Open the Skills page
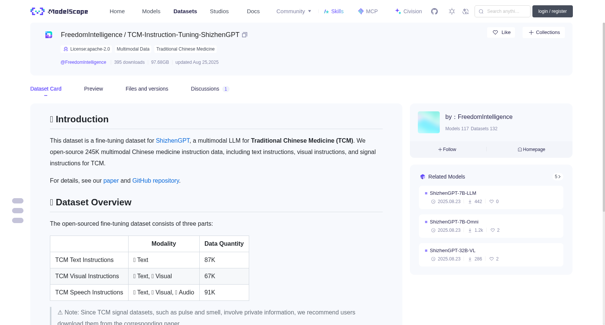This screenshot has height=325, width=605. pos(334,11)
